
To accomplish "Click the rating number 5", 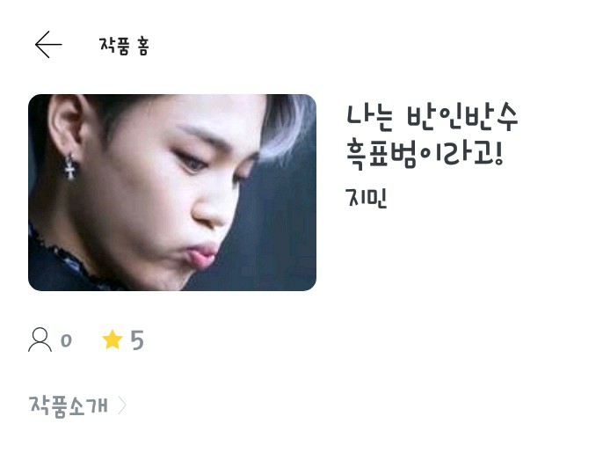I will [137, 340].
